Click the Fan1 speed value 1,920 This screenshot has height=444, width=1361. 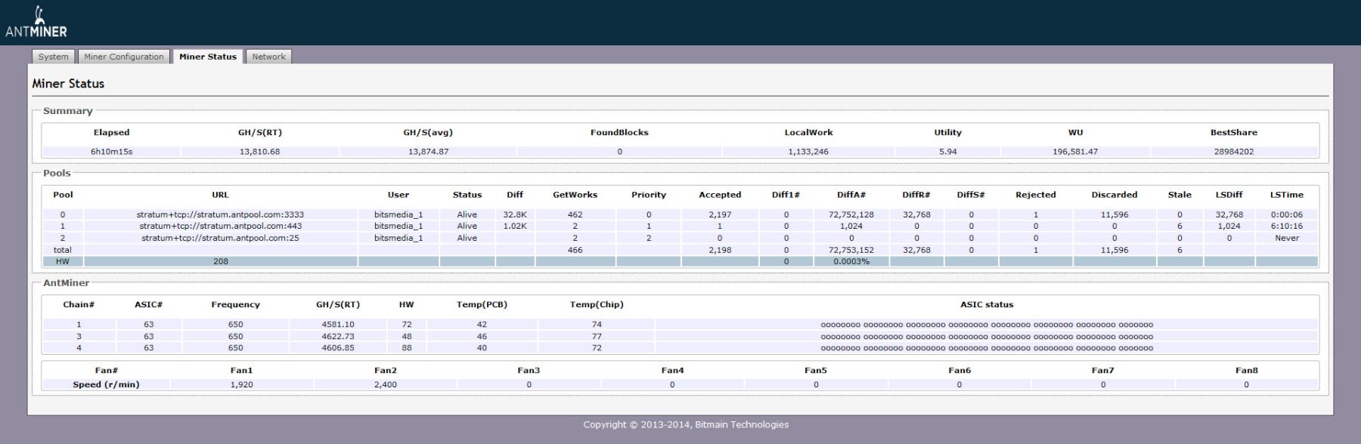click(x=241, y=384)
